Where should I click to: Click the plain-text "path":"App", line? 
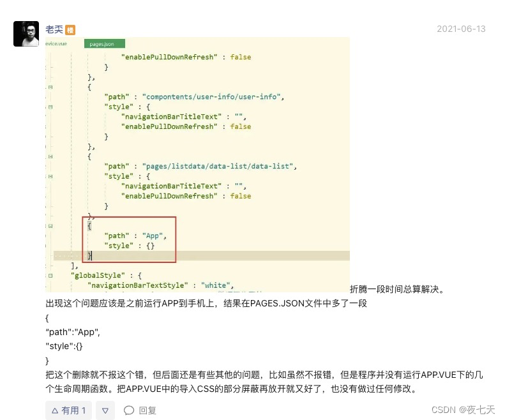[73, 332]
